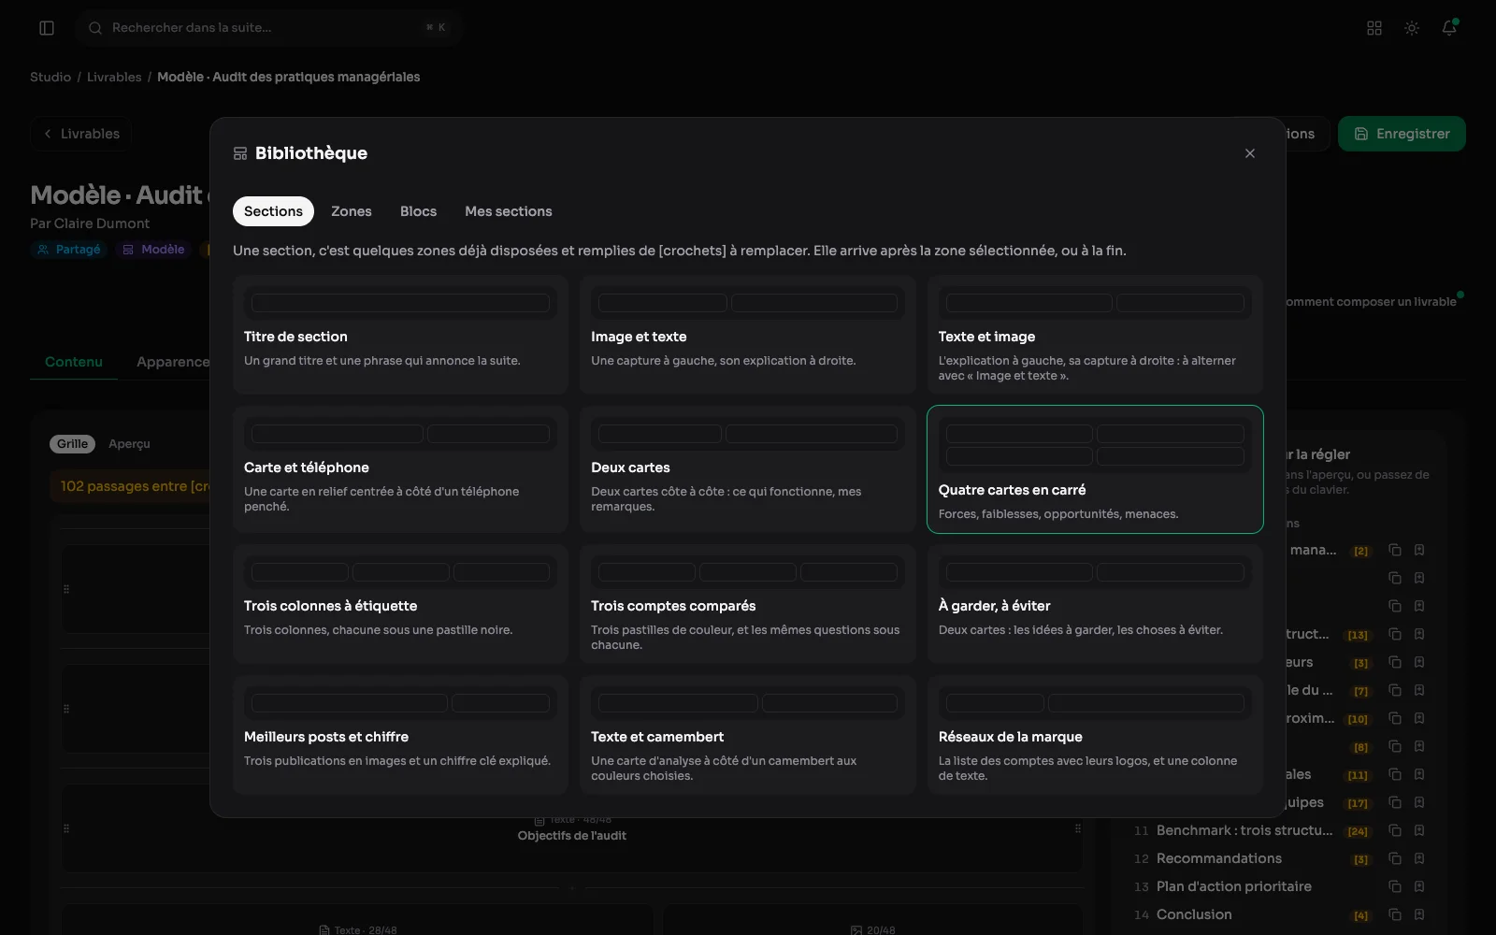Insert the Texte et image section
Screen dimensions: 1496x935
[1095, 335]
